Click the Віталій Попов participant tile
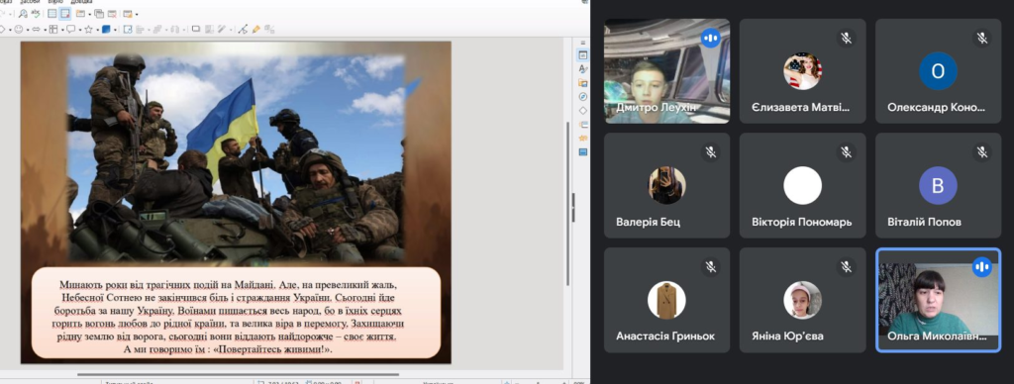 pyautogui.click(x=938, y=185)
